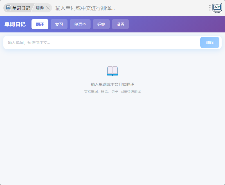
Task: Switch to the 翻译 tab in header
Action: 40,24
